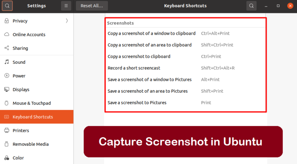
Task: Open the Color settings panel
Action: point(18,158)
